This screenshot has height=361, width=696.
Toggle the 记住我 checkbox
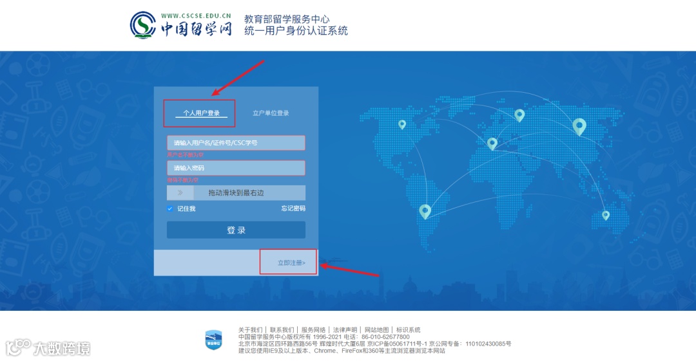(x=170, y=208)
